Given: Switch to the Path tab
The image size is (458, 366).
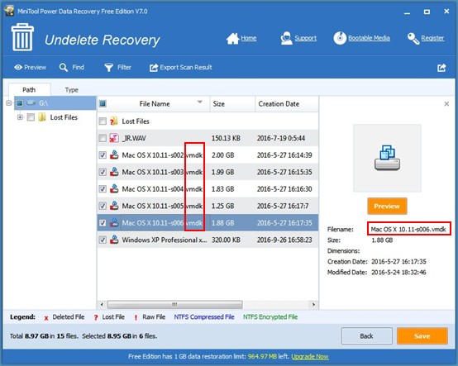Looking at the screenshot, I should tap(29, 89).
